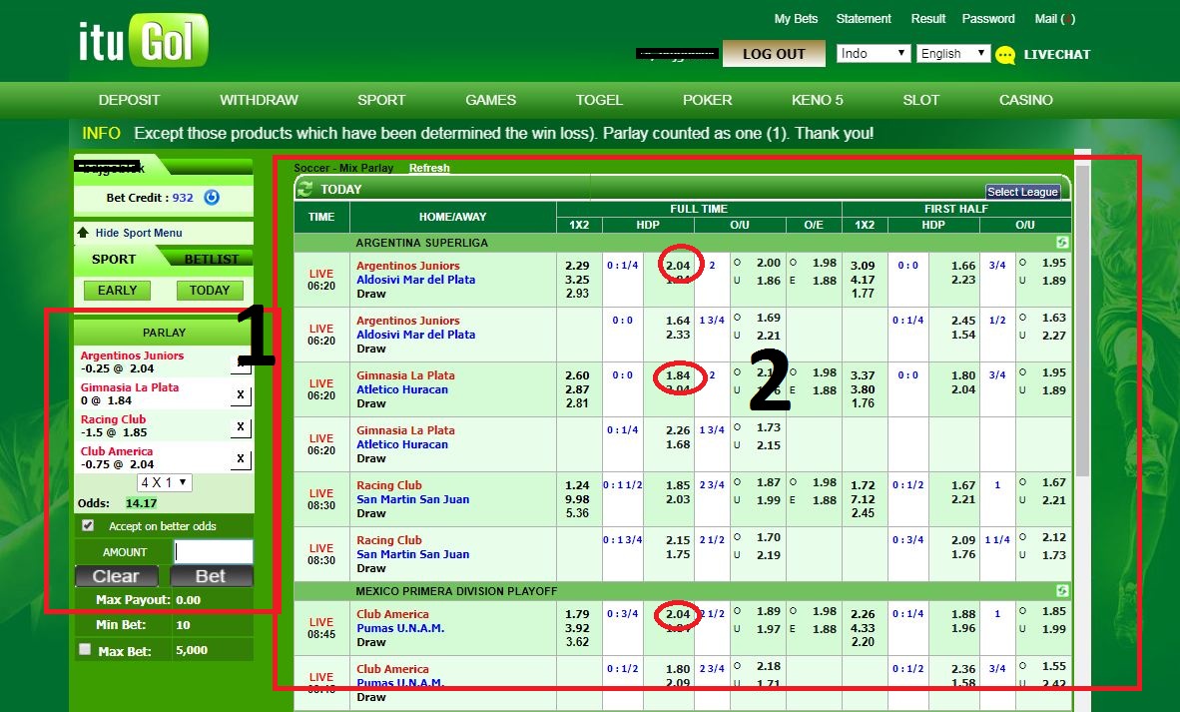Click the itu Gol logo
Image resolution: width=1180 pixels, height=712 pixels.
140,40
